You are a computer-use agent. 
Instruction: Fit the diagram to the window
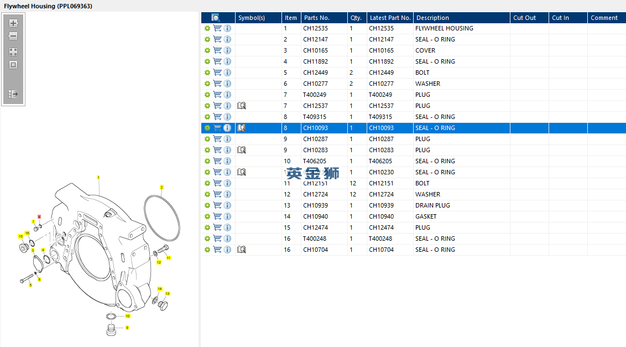pyautogui.click(x=13, y=65)
